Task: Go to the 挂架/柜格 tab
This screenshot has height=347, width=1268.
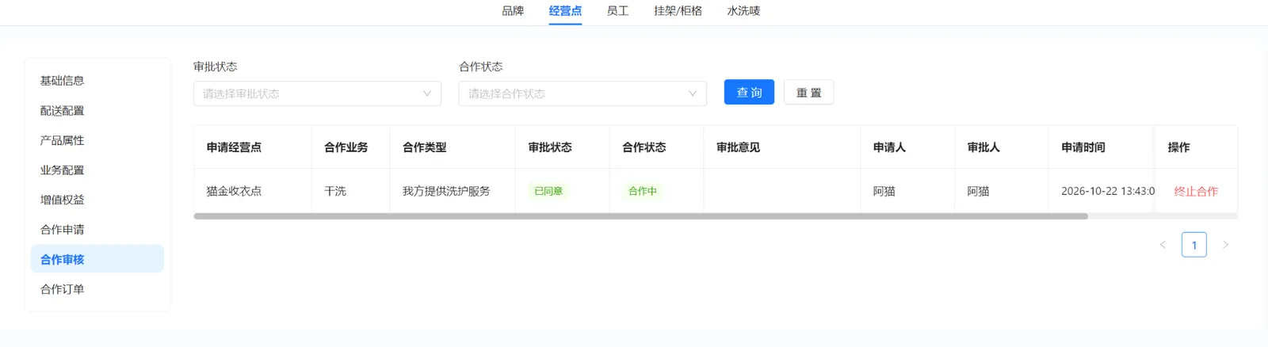Action: [678, 11]
